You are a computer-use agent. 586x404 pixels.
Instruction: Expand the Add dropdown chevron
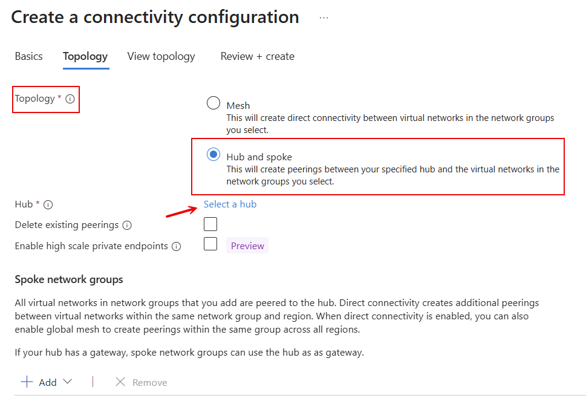(68, 382)
